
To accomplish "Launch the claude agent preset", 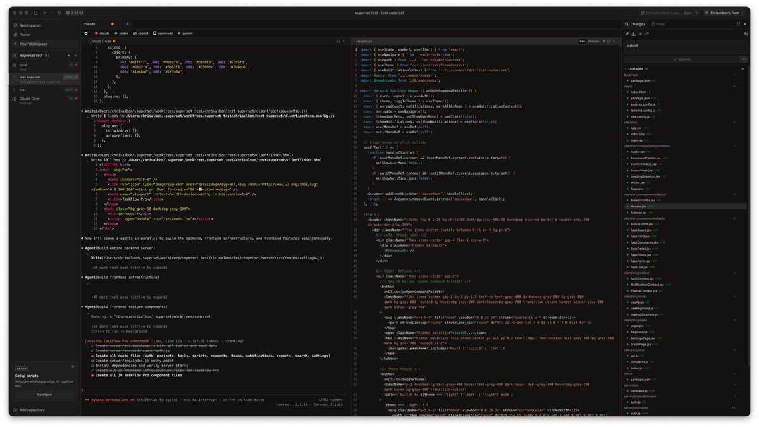I will pyautogui.click(x=102, y=33).
